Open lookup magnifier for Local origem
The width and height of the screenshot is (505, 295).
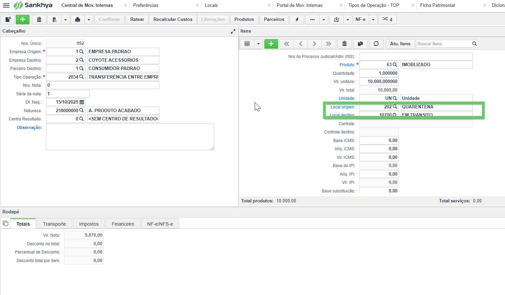tap(395, 107)
